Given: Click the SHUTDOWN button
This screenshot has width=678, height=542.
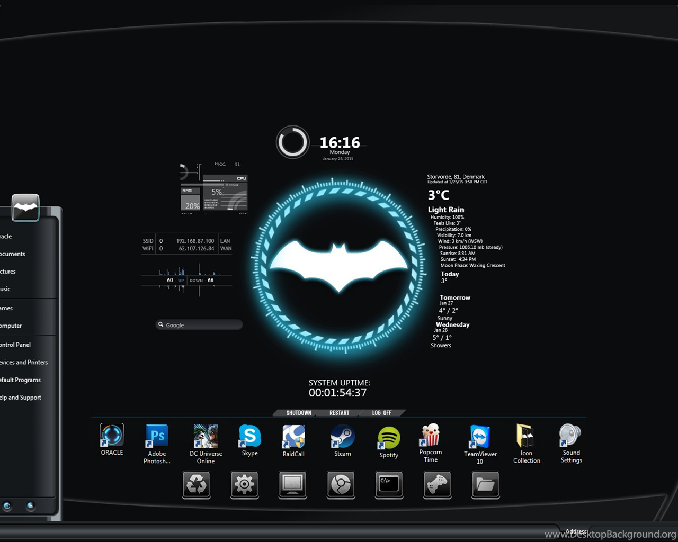Looking at the screenshot, I should (299, 413).
